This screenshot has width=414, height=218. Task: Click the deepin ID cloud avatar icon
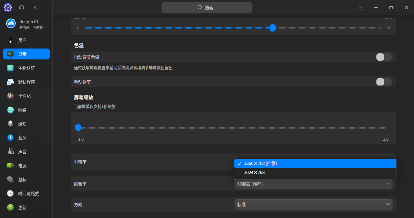click(11, 23)
